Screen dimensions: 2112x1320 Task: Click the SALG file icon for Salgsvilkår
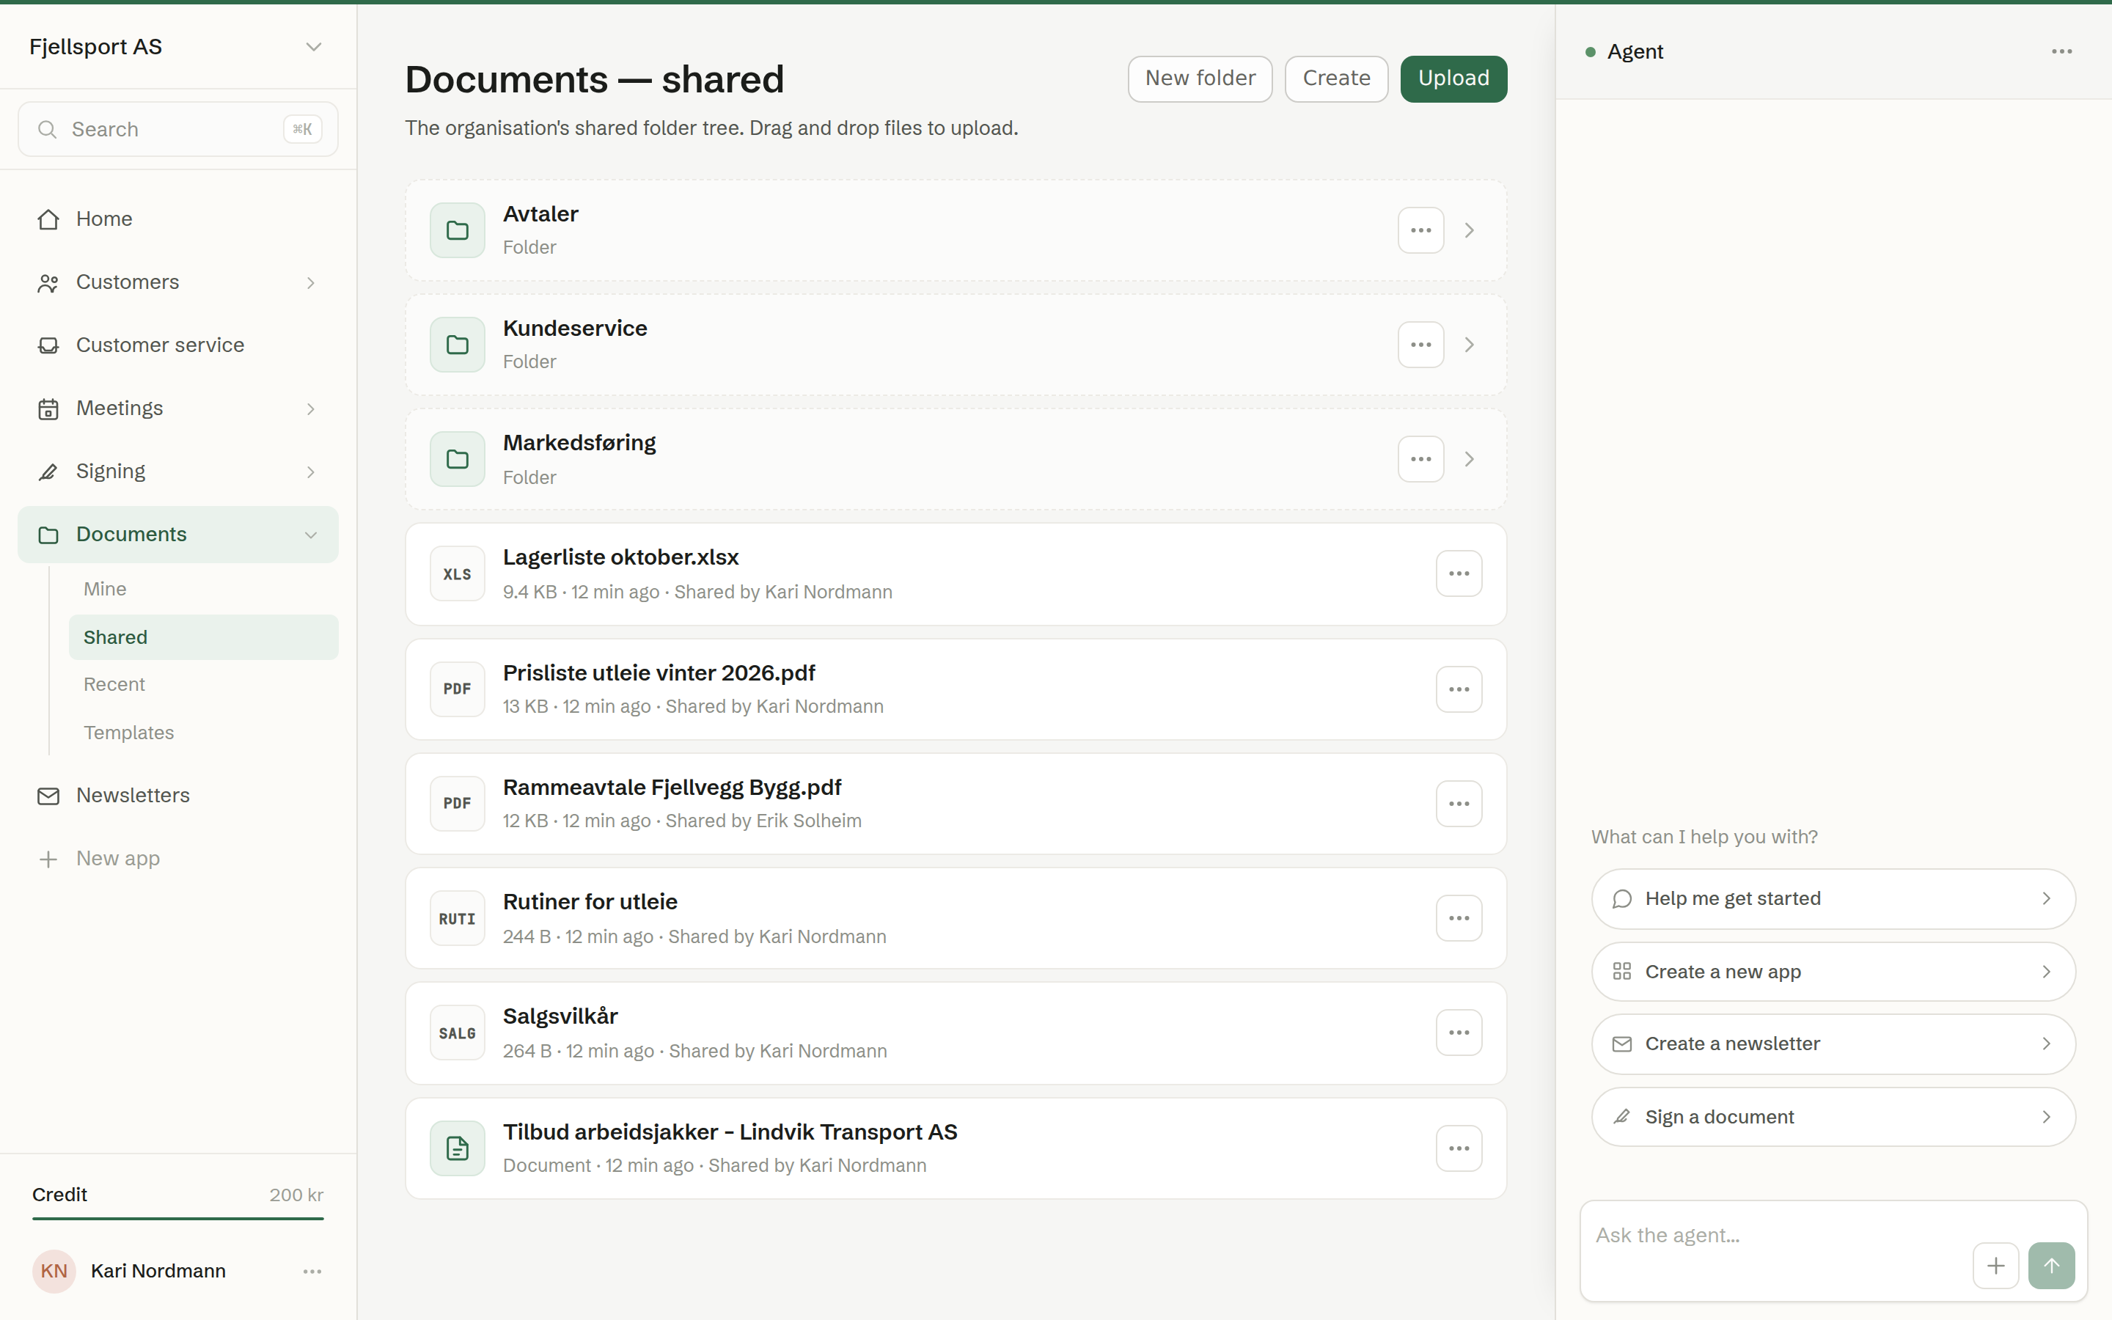(x=458, y=1033)
